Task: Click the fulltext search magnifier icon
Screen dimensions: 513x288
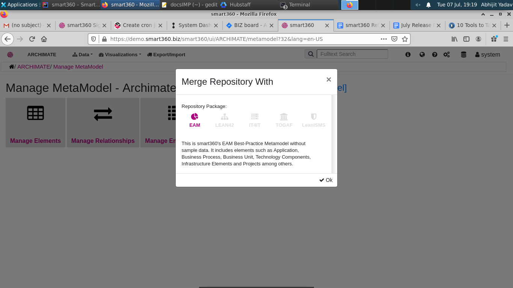Action: [x=311, y=54]
